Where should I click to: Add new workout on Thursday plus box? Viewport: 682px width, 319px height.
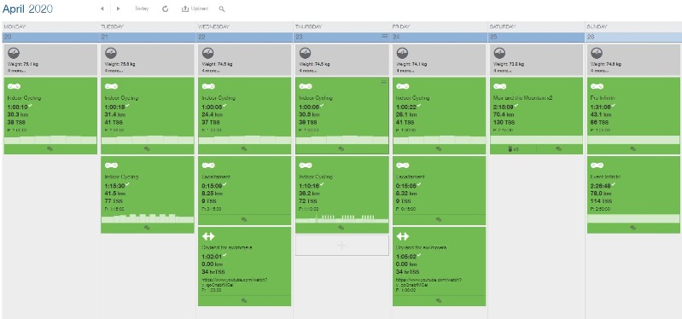point(342,245)
